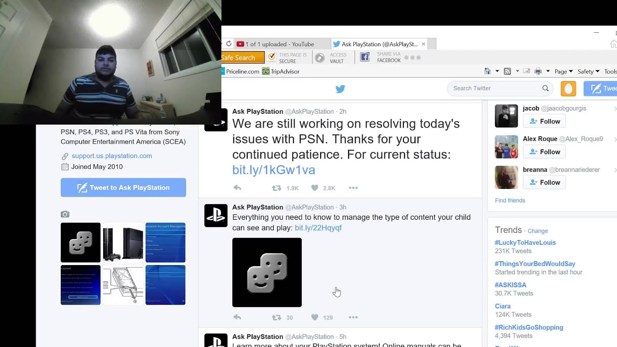This screenshot has width=617, height=347.
Task: Open the Priceline.com favorites bookmark
Action: point(240,71)
